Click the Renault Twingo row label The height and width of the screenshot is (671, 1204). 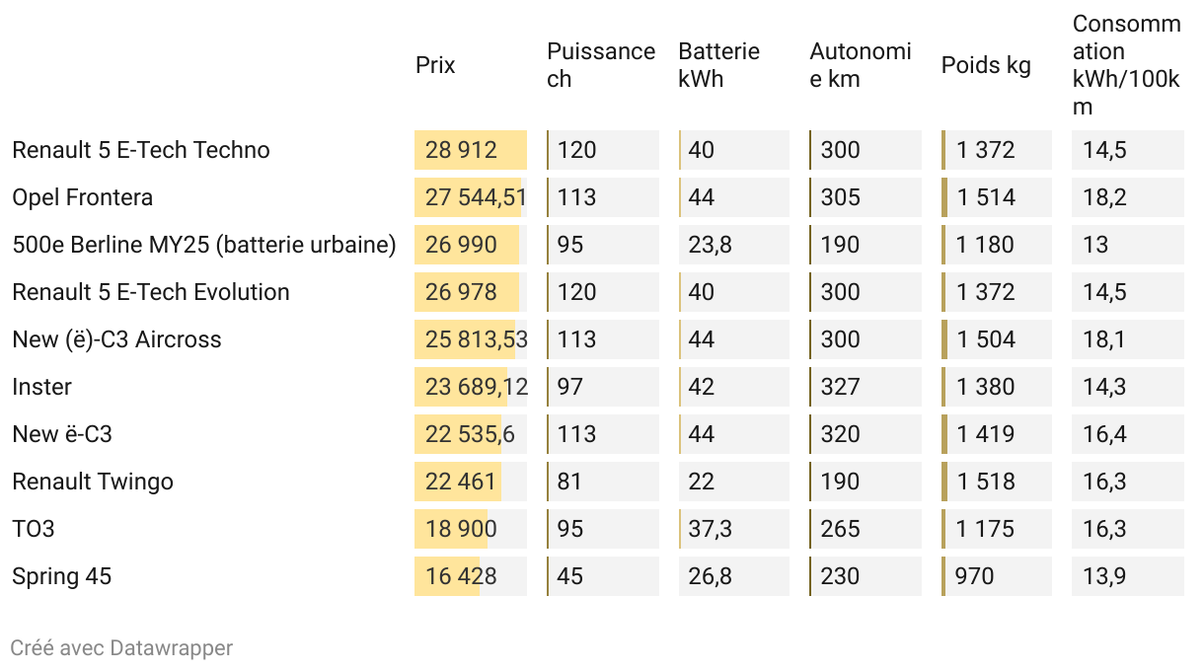tap(92, 482)
